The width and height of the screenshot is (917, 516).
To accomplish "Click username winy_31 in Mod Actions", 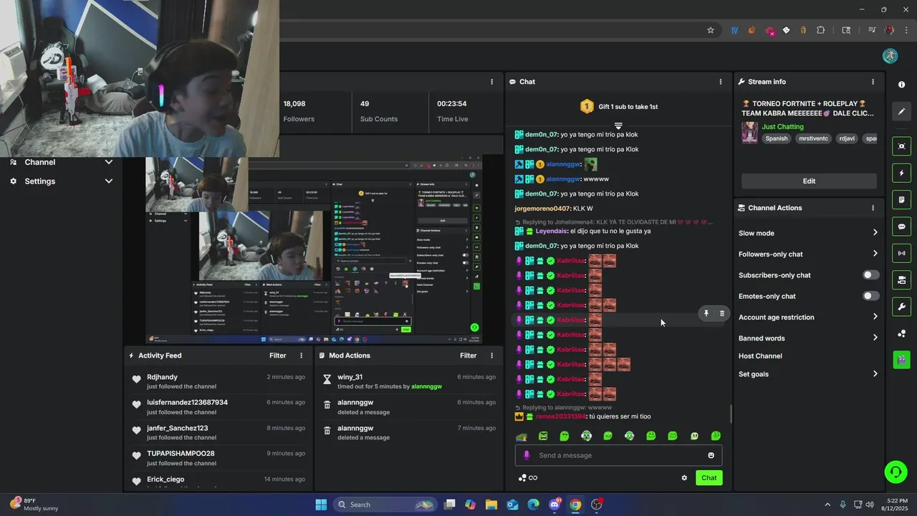I will (350, 377).
